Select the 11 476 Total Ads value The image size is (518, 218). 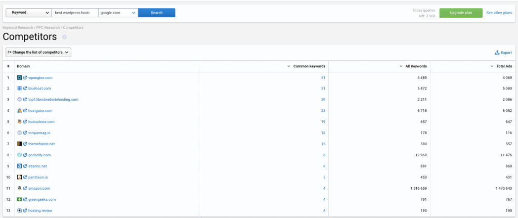[x=506, y=155]
